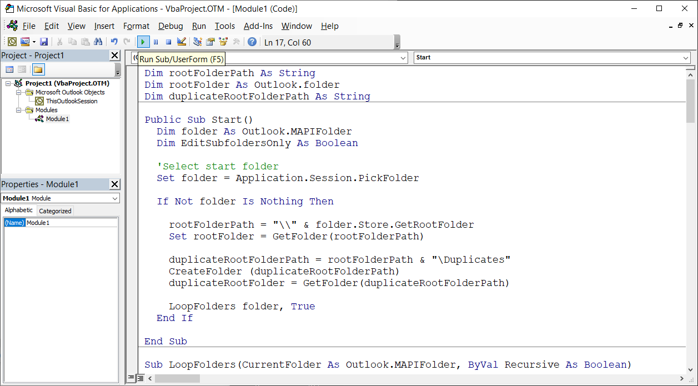Click View Code icon in Project panel
Image resolution: width=698 pixels, height=386 pixels.
point(9,69)
